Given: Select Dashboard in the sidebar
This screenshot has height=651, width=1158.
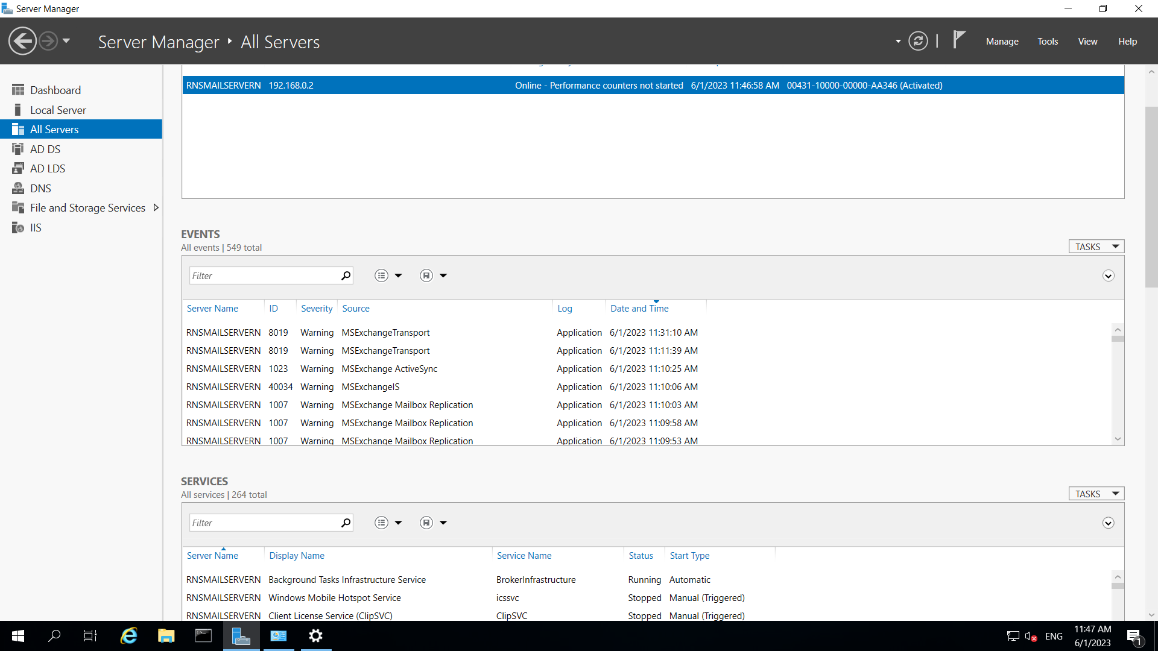Looking at the screenshot, I should [x=81, y=90].
